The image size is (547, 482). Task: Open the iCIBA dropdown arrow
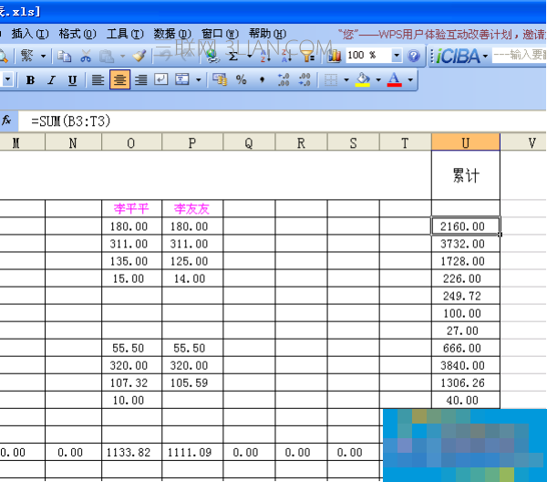point(485,56)
